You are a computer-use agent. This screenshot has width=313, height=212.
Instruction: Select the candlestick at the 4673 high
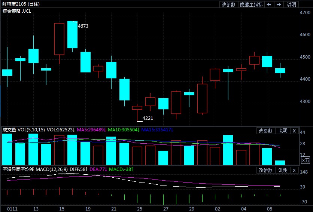tap(72, 35)
